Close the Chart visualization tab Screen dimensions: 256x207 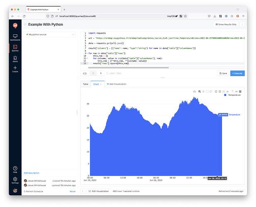coord(101,84)
